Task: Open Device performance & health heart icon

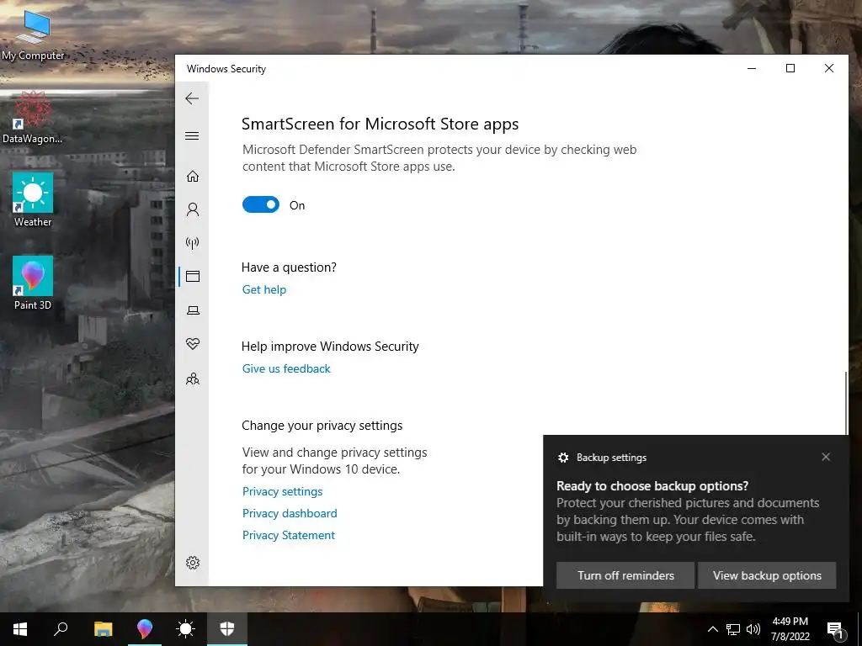Action: point(193,344)
